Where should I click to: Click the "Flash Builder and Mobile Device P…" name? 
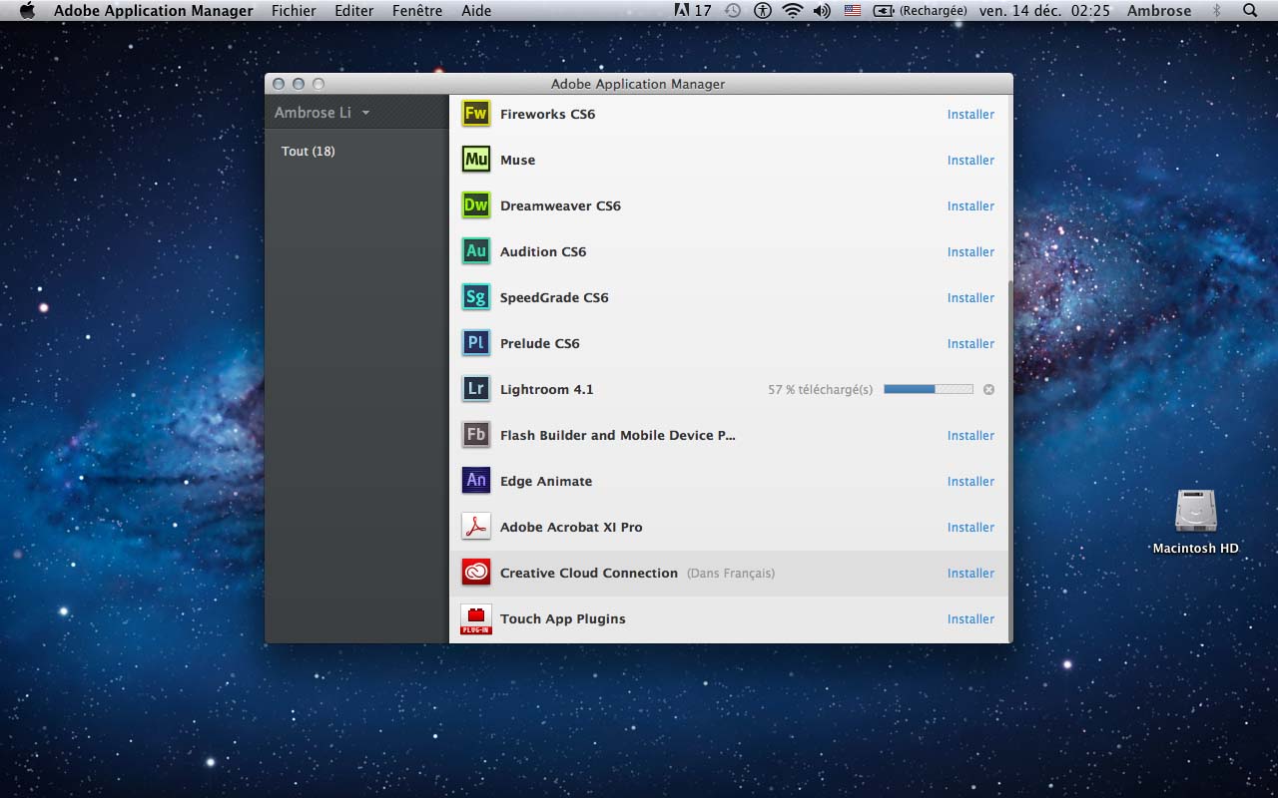pyautogui.click(x=618, y=435)
